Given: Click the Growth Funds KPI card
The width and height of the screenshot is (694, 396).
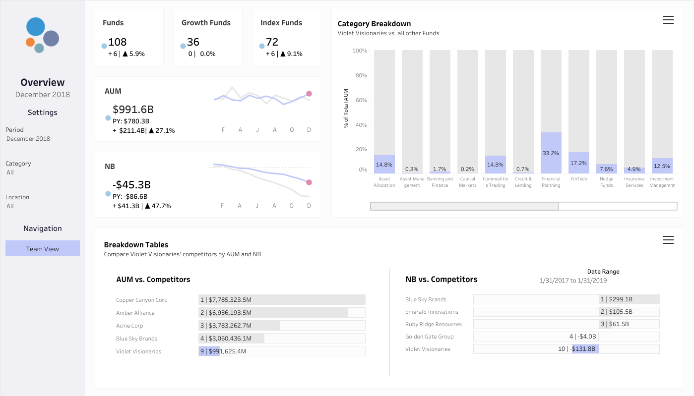Looking at the screenshot, I should [208, 37].
